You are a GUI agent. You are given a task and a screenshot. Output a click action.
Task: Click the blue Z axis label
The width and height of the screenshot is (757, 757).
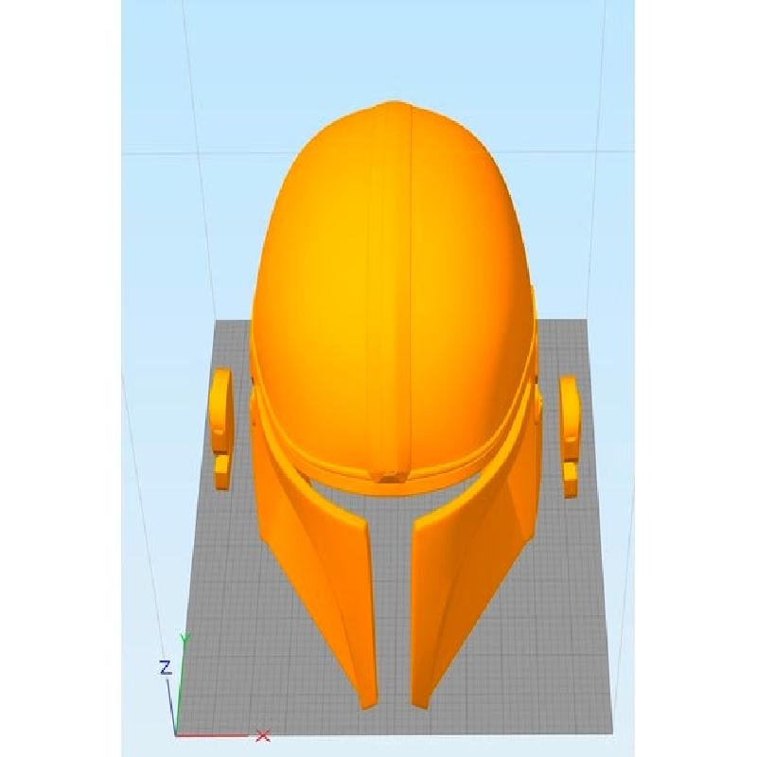[x=165, y=668]
